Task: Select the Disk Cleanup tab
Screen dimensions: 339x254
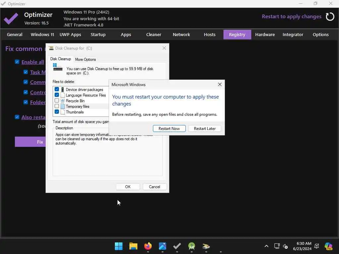Action: [x=61, y=59]
